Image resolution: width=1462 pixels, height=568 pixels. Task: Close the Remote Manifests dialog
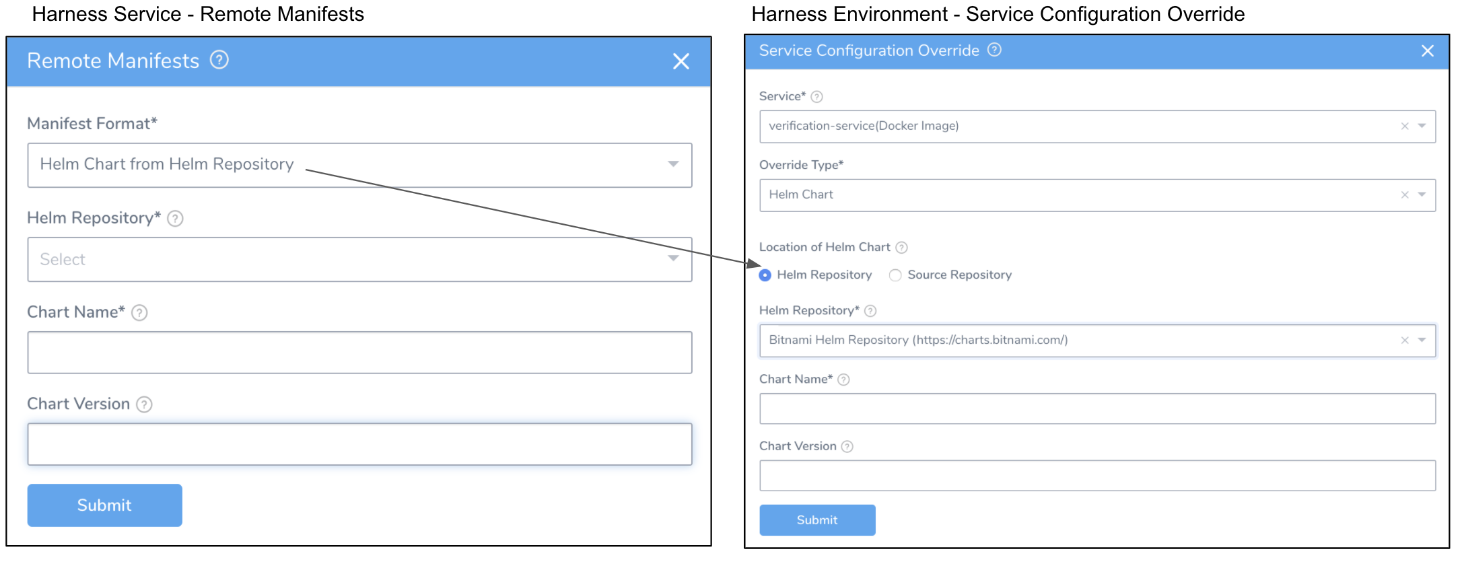(x=681, y=61)
